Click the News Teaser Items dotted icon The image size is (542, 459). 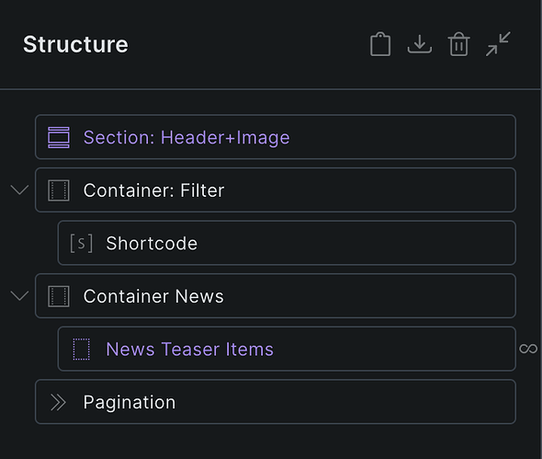[81, 350]
